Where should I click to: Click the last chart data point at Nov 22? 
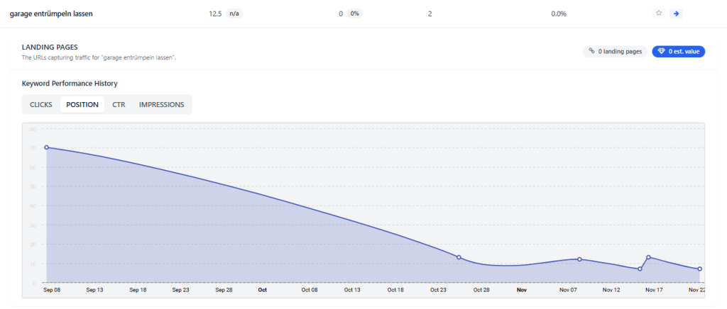pyautogui.click(x=699, y=269)
